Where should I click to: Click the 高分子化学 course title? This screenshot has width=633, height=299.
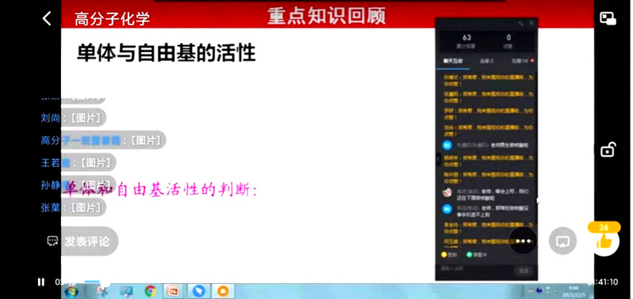pyautogui.click(x=112, y=19)
